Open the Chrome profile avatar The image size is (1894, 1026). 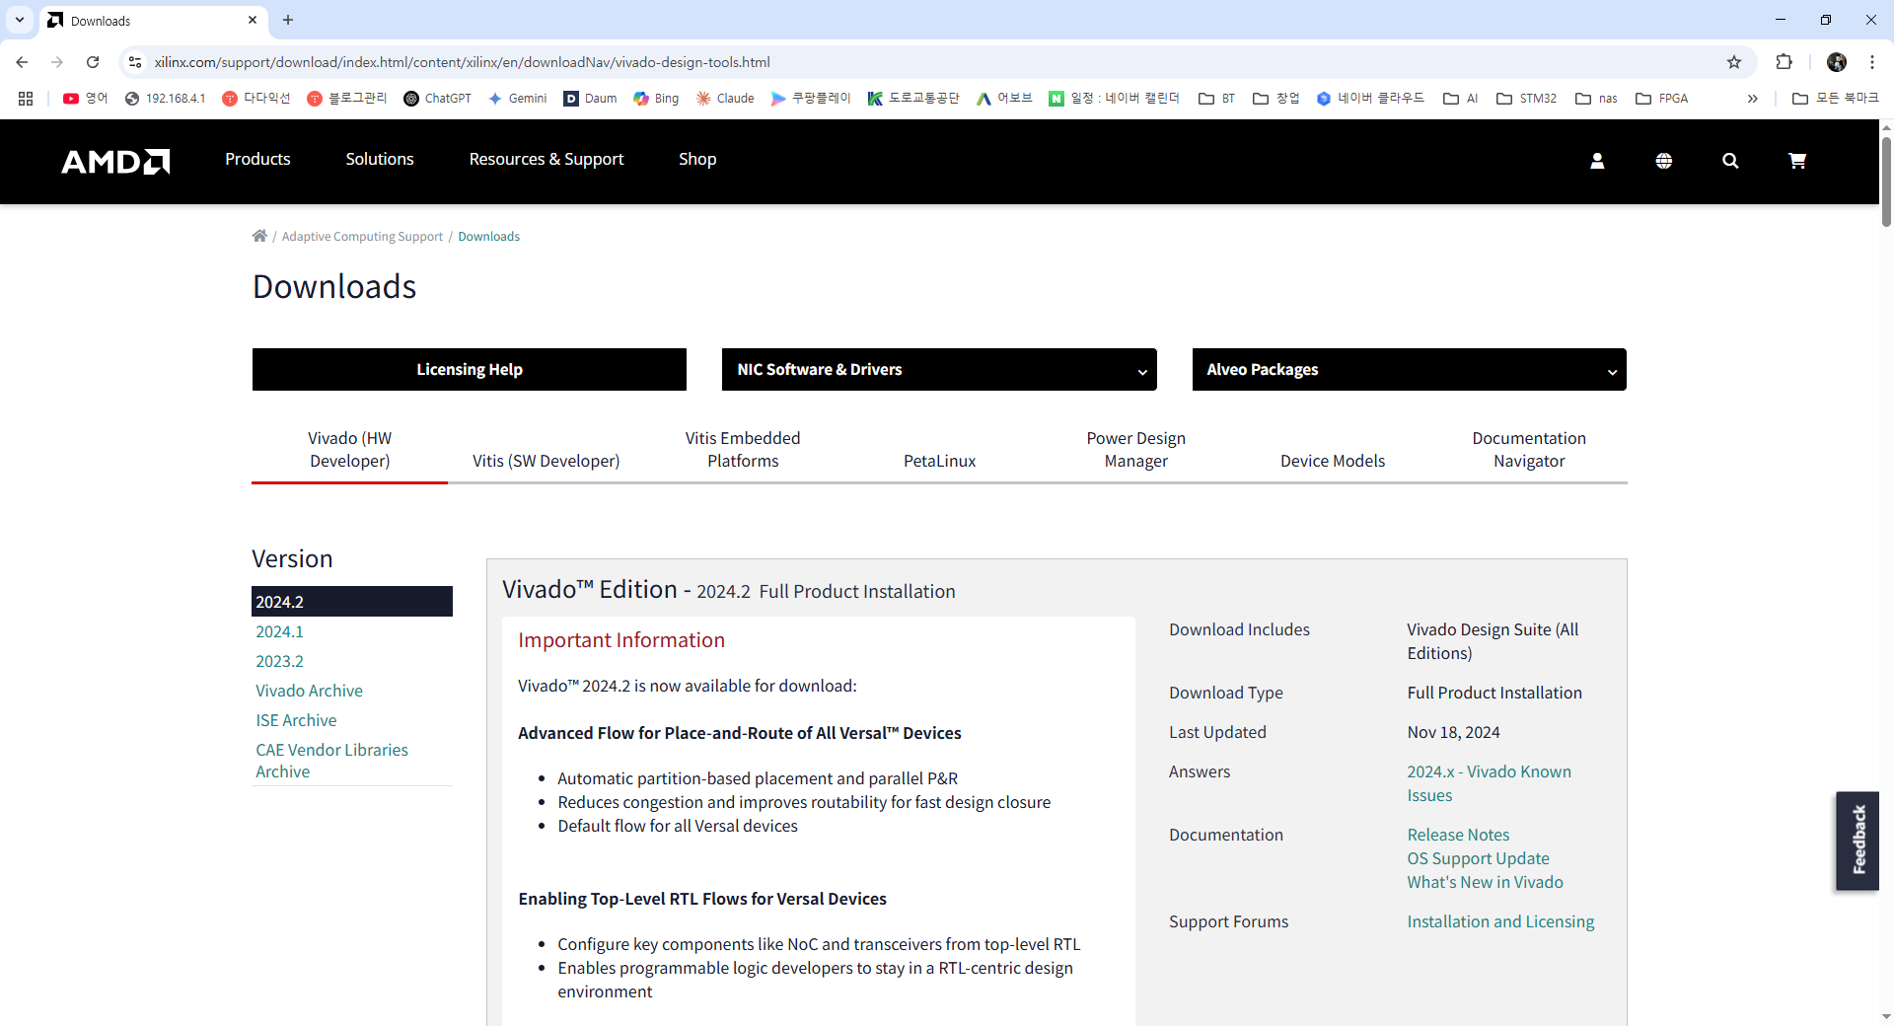(1837, 62)
